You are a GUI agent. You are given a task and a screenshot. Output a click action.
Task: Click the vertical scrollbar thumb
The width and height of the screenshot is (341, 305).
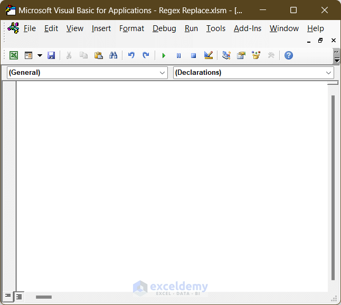333,188
